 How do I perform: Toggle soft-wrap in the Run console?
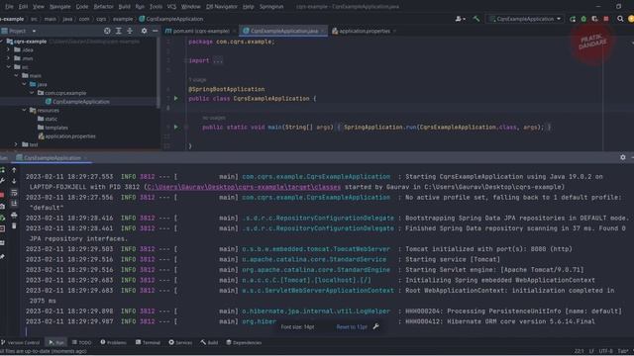click(x=14, y=193)
